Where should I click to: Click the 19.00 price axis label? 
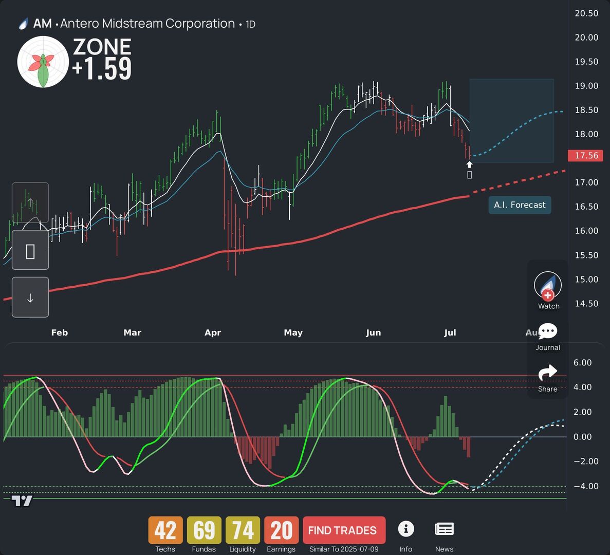click(587, 86)
